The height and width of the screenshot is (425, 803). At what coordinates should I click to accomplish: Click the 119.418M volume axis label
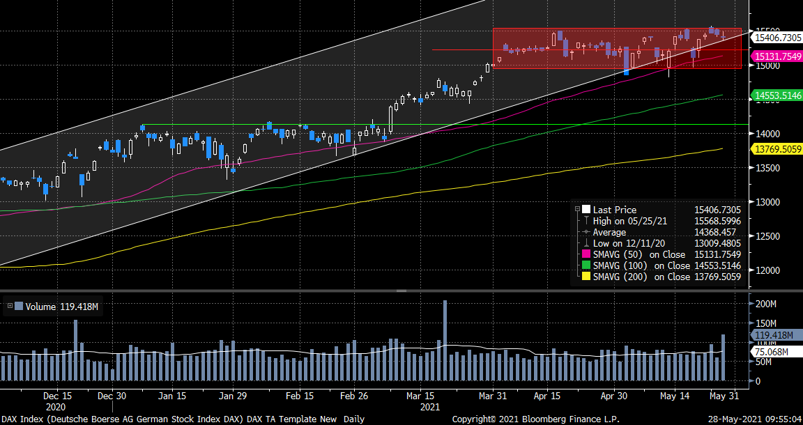774,335
